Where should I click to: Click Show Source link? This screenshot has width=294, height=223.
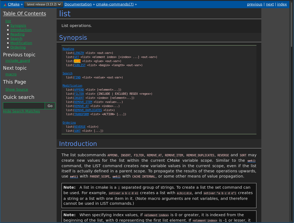[x=17, y=90]
